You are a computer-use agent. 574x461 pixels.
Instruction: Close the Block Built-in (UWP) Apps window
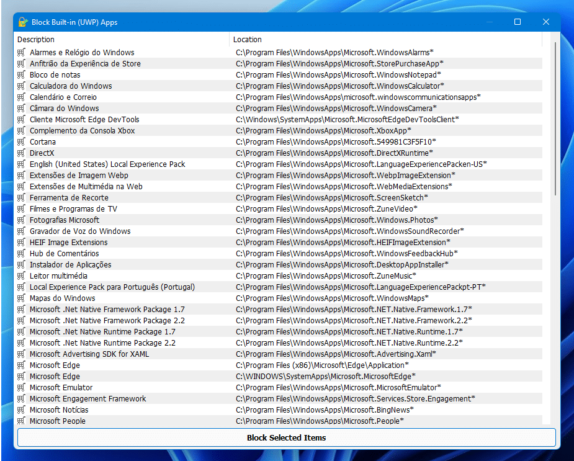(546, 22)
